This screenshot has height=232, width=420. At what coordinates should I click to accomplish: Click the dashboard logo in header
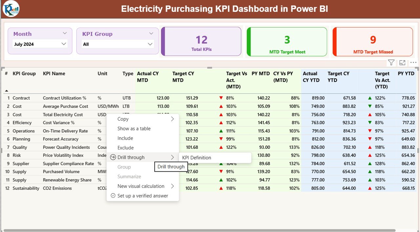(x=11, y=9)
